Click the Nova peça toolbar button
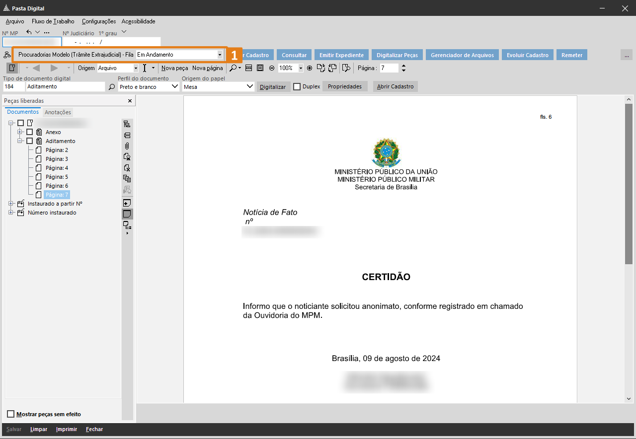 pyautogui.click(x=175, y=68)
